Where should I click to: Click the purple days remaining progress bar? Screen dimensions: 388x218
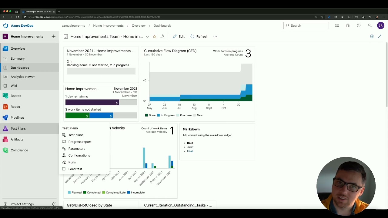pos(92,103)
